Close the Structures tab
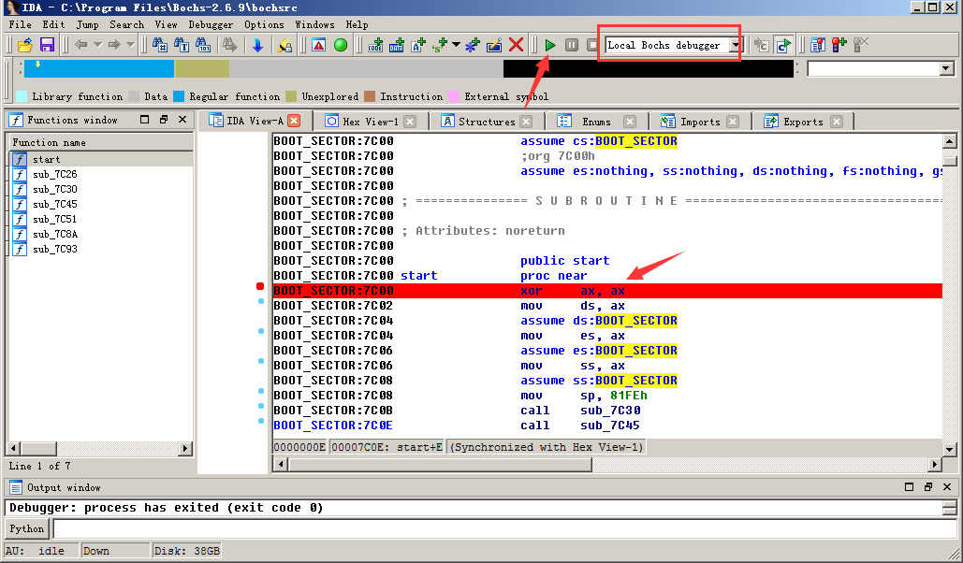 tap(526, 120)
